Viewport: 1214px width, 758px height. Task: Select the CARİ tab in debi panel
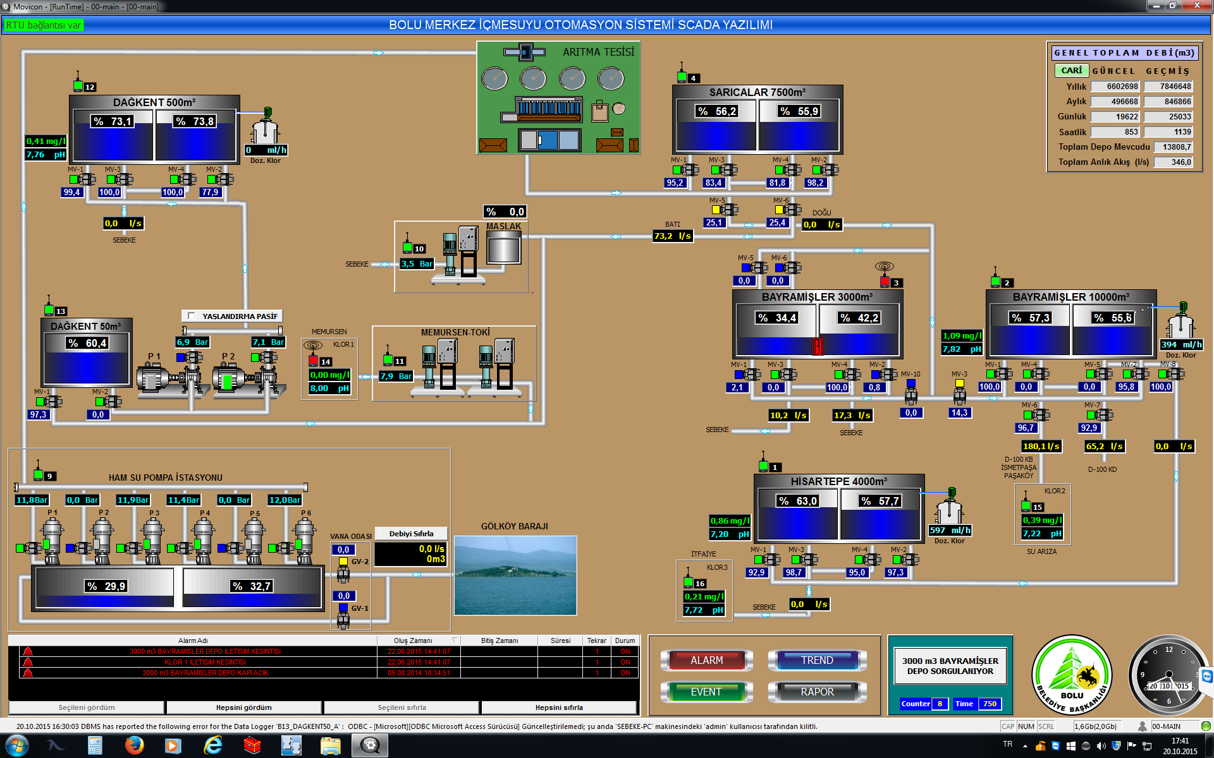(1071, 70)
